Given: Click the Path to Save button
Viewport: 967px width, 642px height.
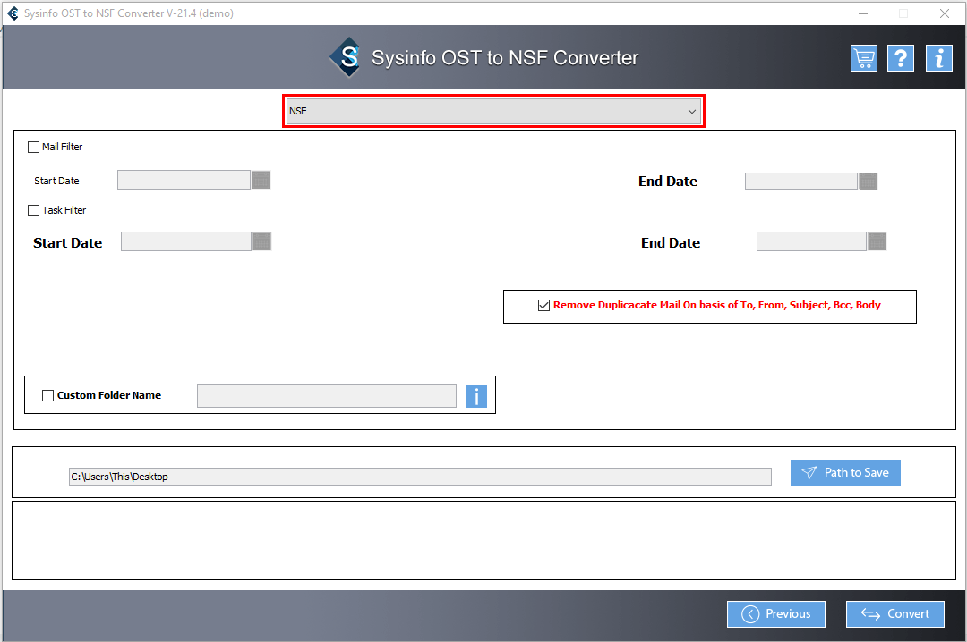Looking at the screenshot, I should [x=845, y=473].
